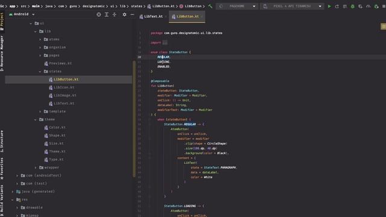Expand the folded import block

pyautogui.click(x=165, y=43)
